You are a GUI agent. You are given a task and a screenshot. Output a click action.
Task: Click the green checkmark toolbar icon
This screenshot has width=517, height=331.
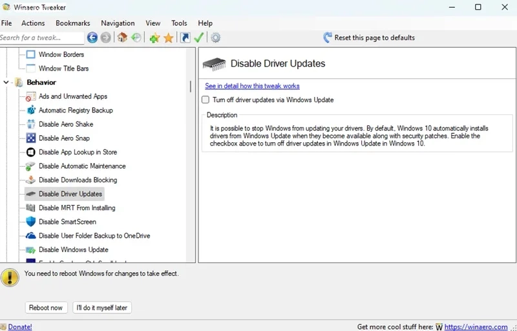[199, 38]
